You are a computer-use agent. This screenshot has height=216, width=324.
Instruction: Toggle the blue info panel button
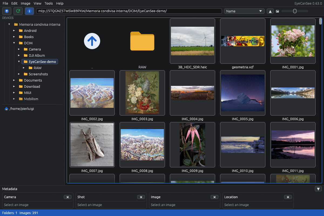pyautogui.click(x=29, y=11)
